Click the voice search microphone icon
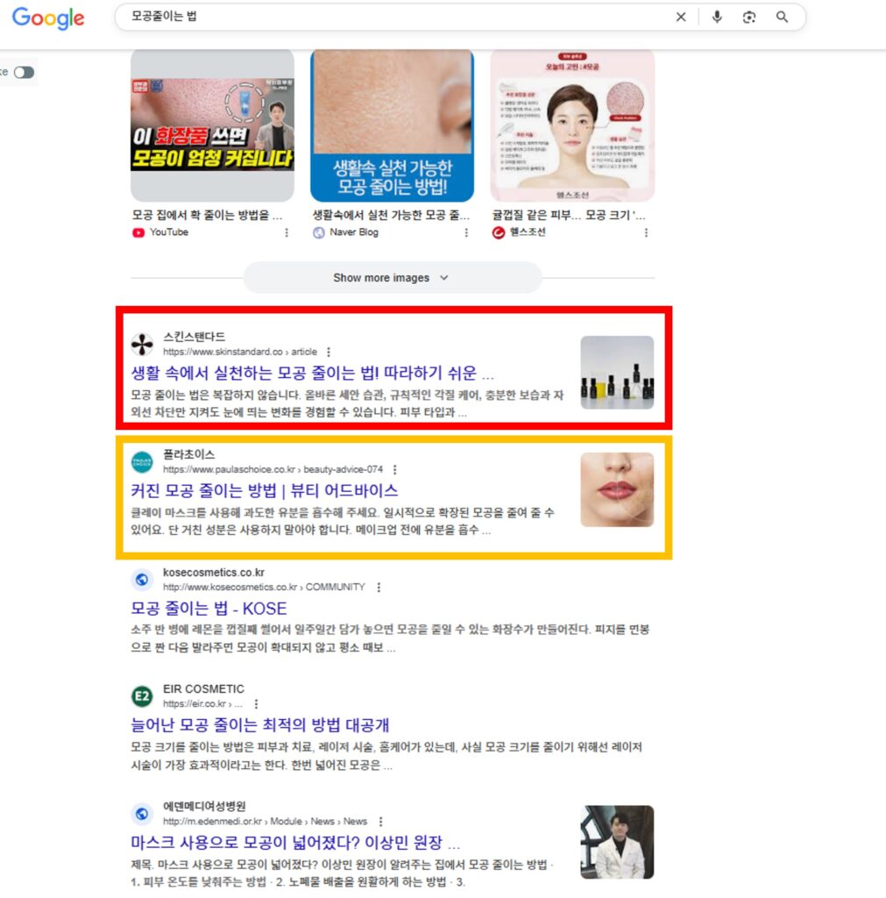This screenshot has height=898, width=886. [717, 18]
